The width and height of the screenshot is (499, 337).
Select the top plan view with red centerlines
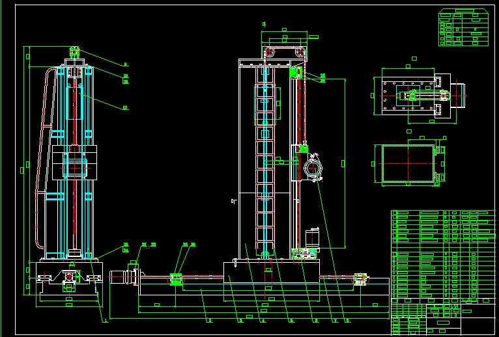point(417,96)
